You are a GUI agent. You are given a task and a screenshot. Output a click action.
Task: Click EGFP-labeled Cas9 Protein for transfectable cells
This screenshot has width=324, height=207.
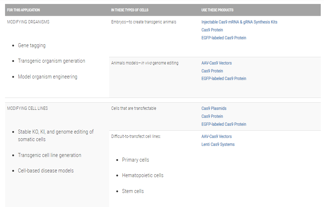pos(224,124)
